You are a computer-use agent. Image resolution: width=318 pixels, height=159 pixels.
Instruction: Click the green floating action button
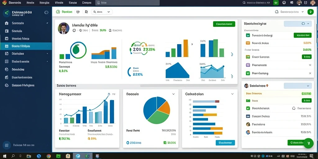tap(309, 143)
